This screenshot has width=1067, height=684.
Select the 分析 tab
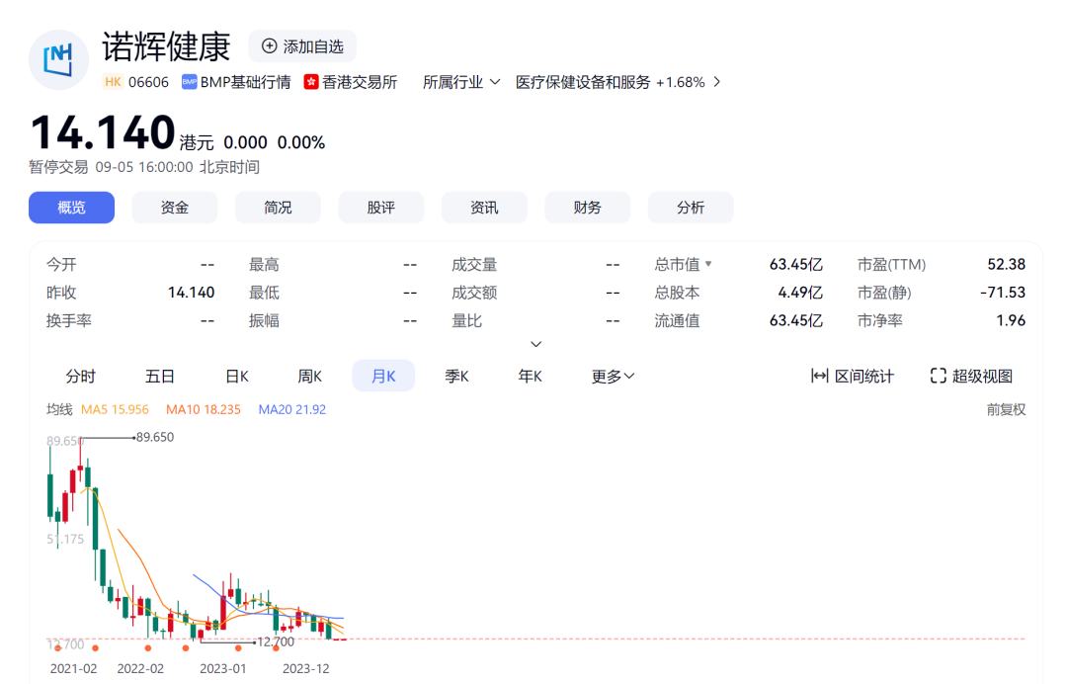point(691,208)
